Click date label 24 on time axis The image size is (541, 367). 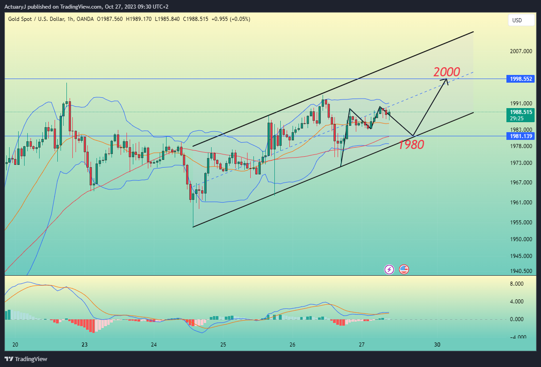154,344
